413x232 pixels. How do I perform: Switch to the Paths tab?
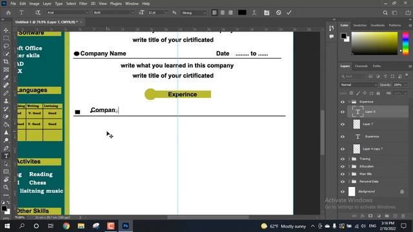pos(377,66)
